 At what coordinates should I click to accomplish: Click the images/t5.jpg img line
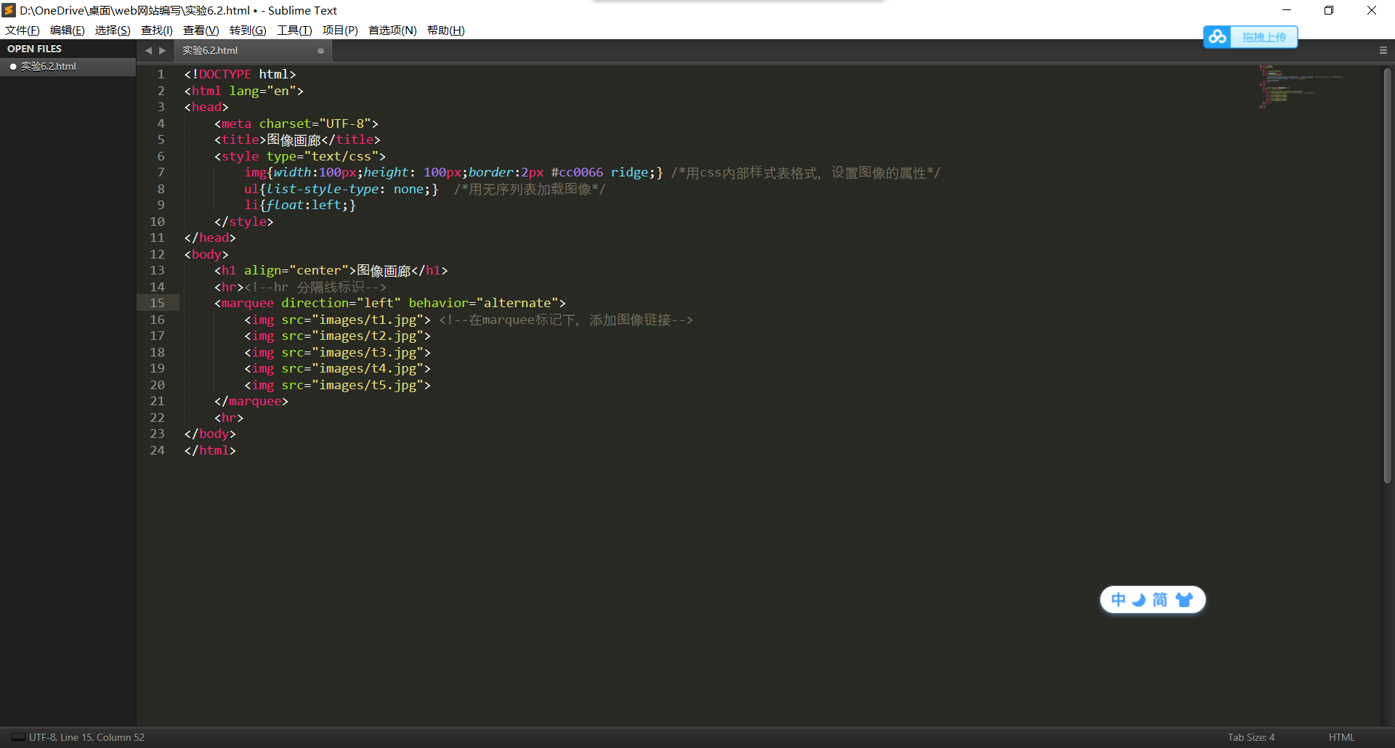[337, 385]
